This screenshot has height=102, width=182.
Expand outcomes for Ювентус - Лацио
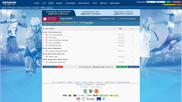coord(133,57)
